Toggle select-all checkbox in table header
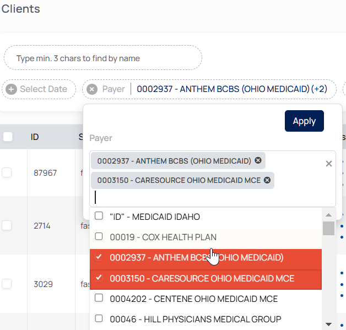 8,137
